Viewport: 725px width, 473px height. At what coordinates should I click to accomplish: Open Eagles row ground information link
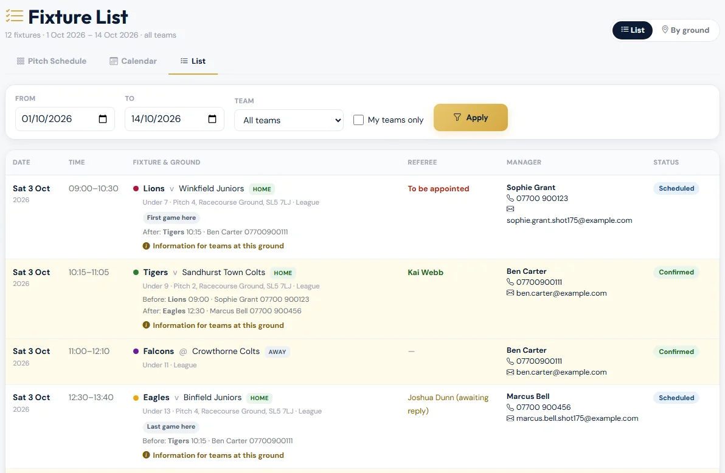(x=218, y=455)
